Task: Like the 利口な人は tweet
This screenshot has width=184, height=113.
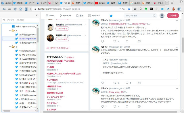Action: pyautogui.click(x=127, y=41)
